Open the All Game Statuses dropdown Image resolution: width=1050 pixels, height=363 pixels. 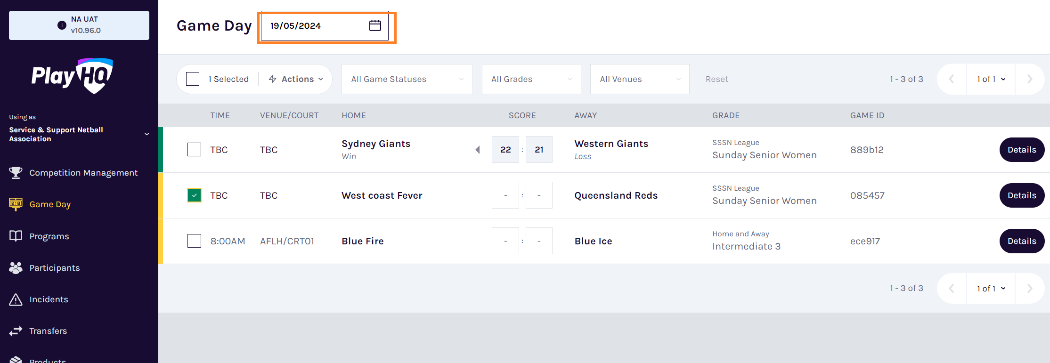pyautogui.click(x=407, y=79)
